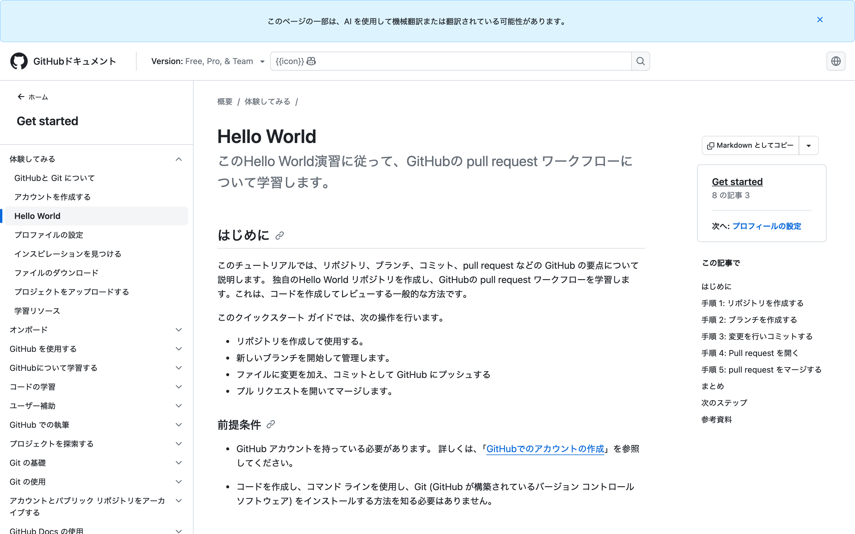Open the Version Free, Pro, & Team dropdown
The image size is (855, 534).
(208, 61)
